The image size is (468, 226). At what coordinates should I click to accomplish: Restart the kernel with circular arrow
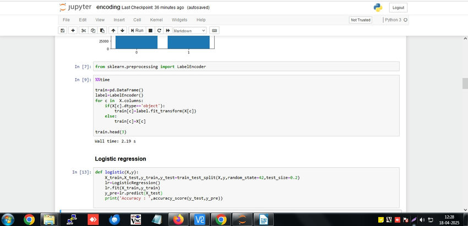[x=159, y=30]
